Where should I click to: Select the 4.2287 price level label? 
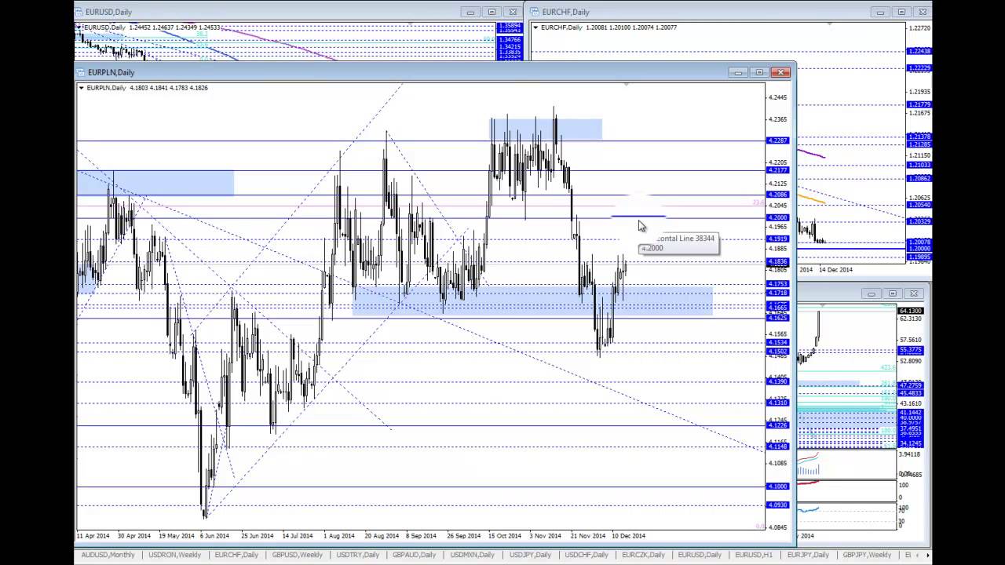[x=777, y=140]
